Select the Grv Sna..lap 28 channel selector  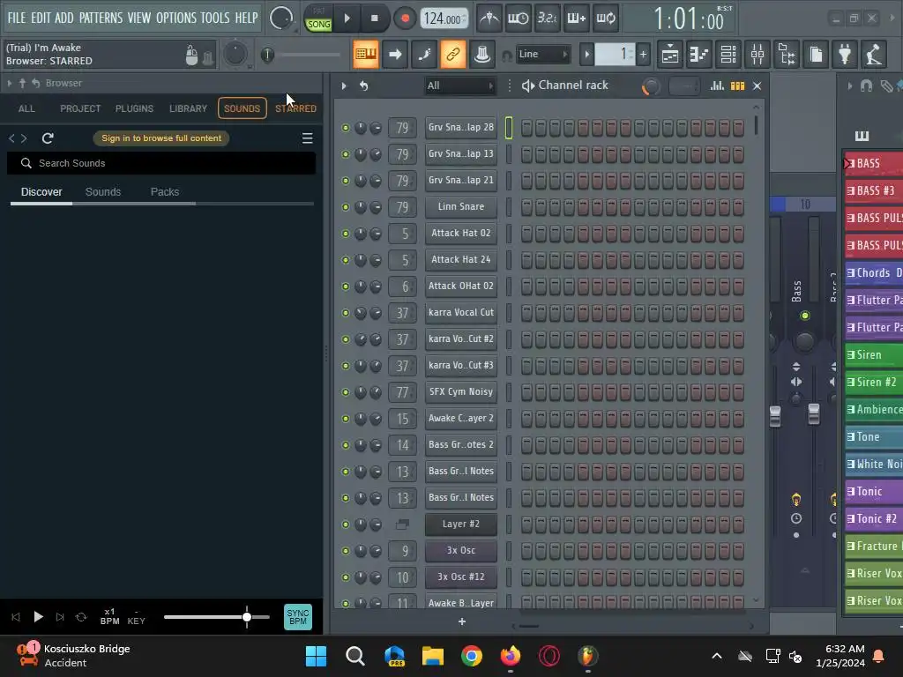click(509, 128)
